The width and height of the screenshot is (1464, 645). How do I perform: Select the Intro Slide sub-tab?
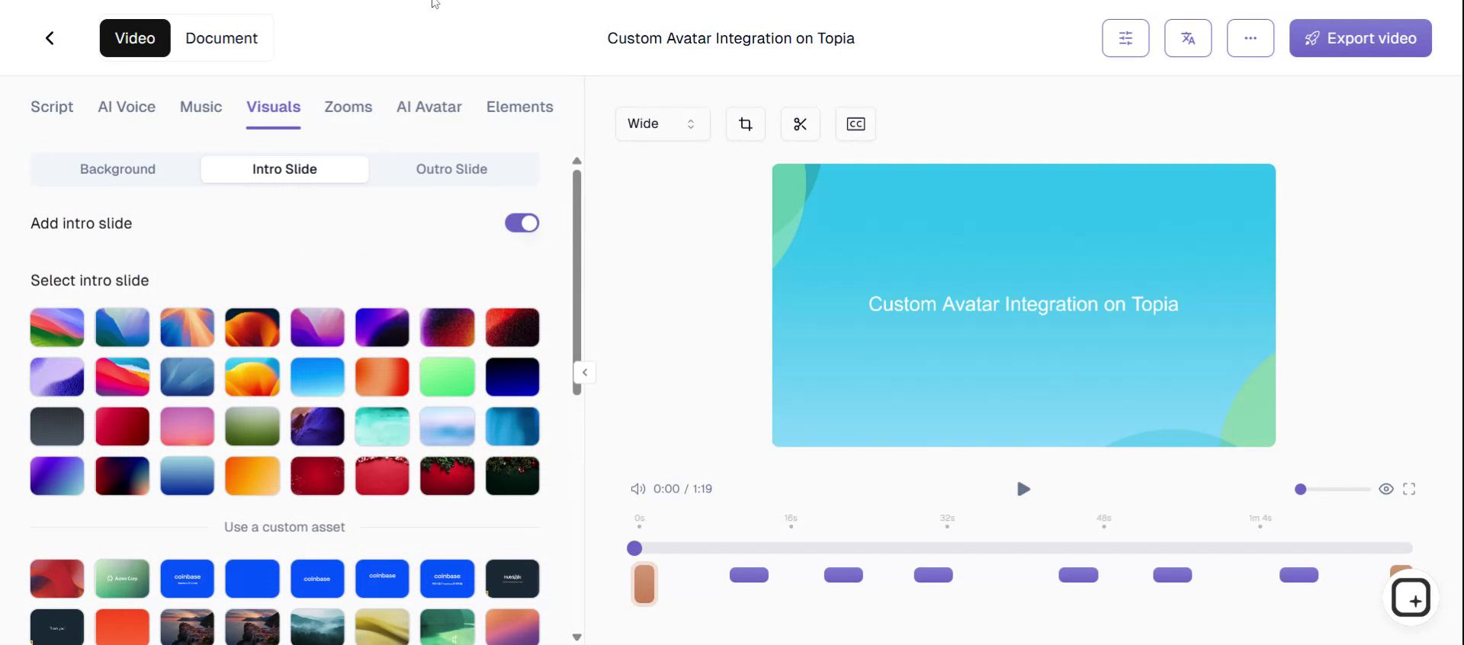pos(284,169)
